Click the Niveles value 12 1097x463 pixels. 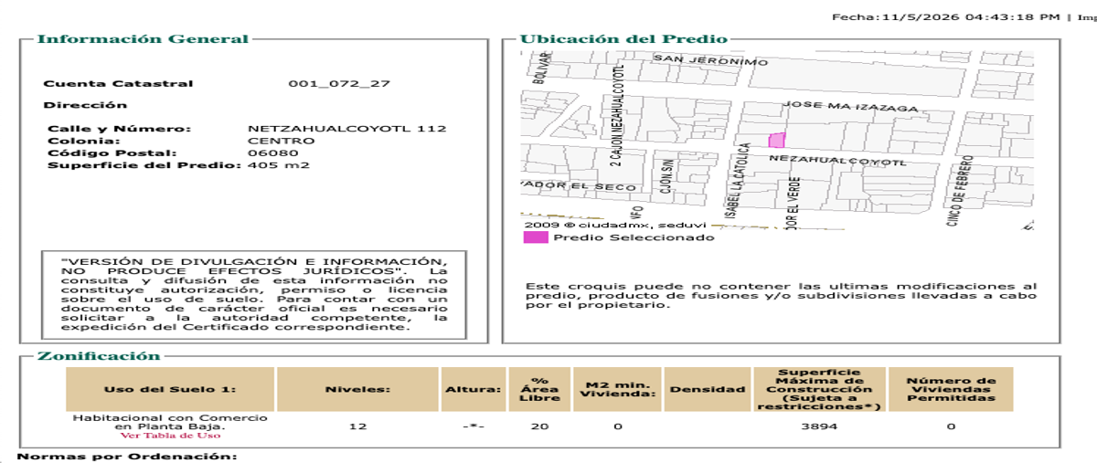click(357, 426)
